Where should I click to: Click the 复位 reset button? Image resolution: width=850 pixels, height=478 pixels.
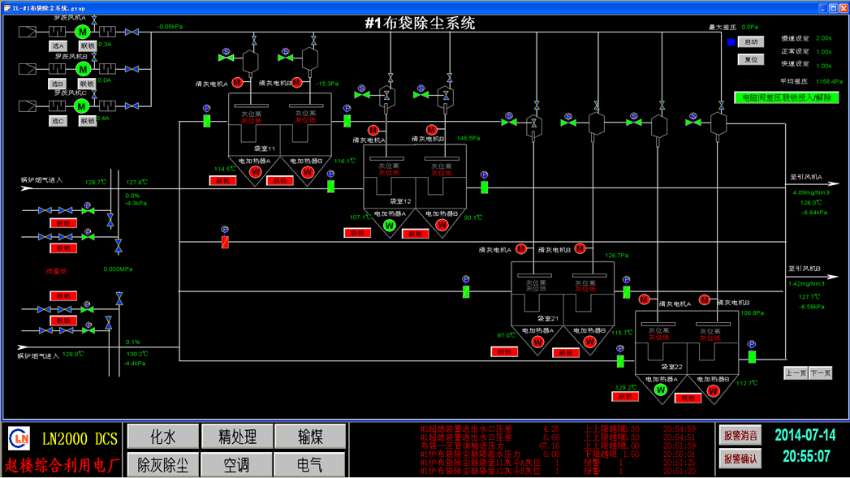coord(751,59)
